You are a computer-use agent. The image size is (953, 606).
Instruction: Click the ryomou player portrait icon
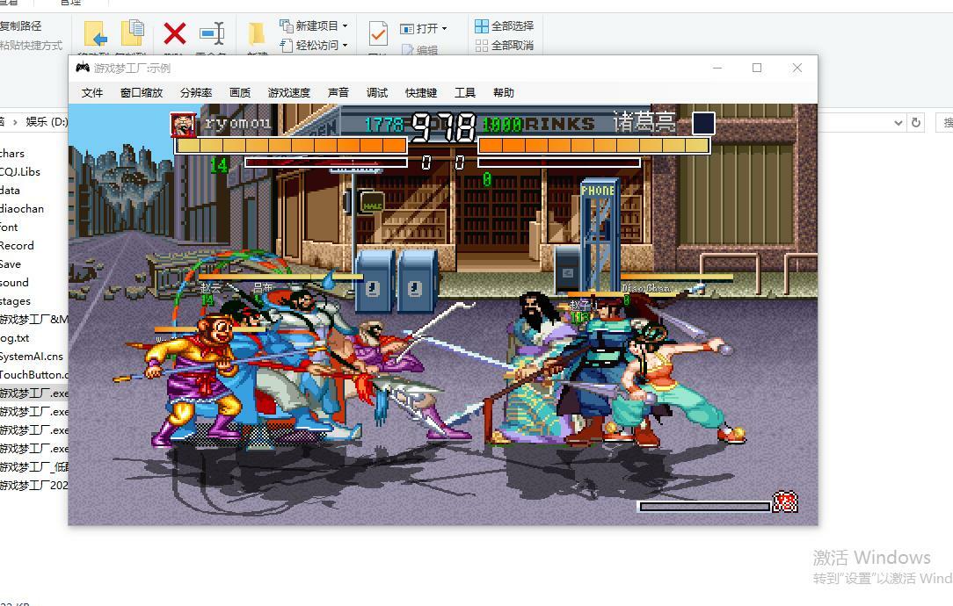(x=183, y=125)
